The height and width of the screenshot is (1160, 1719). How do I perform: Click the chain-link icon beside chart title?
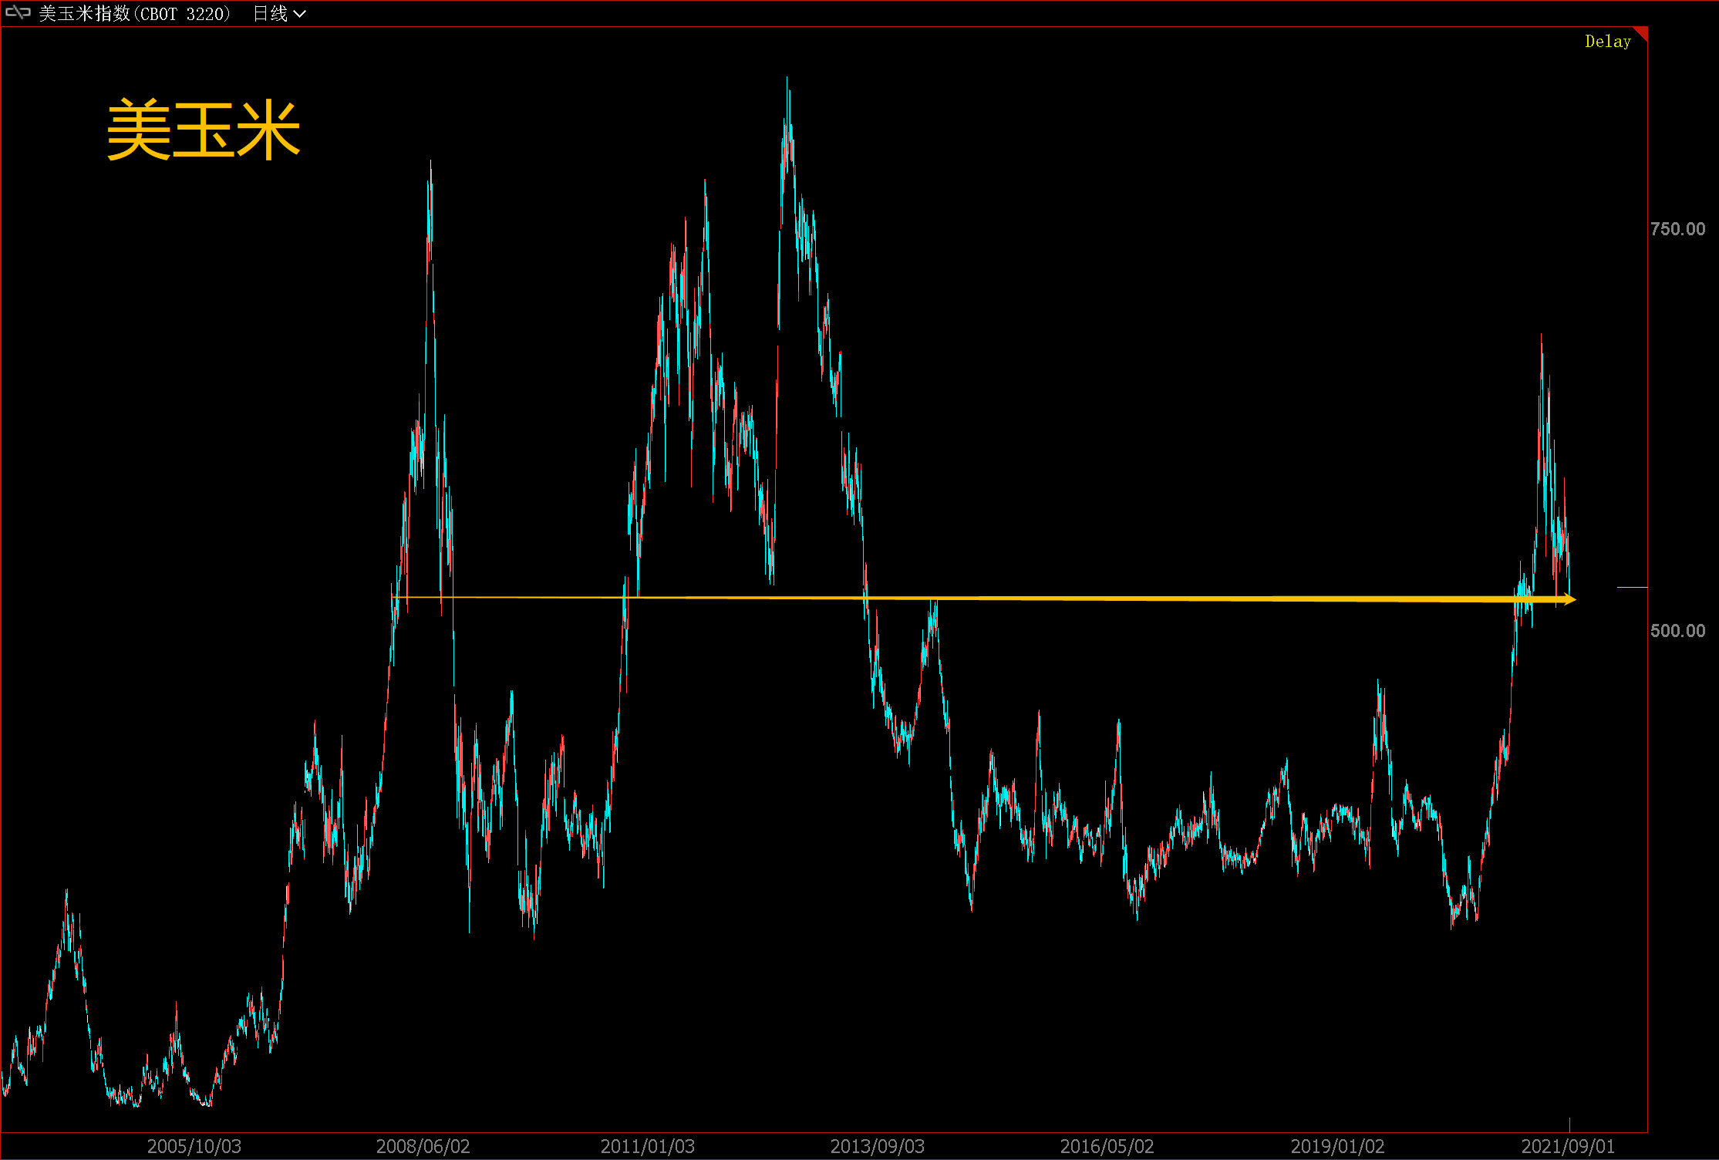click(17, 12)
